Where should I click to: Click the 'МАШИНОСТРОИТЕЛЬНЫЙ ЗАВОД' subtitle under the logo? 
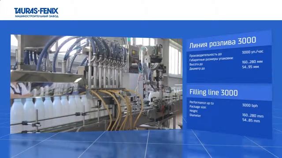(37, 16)
